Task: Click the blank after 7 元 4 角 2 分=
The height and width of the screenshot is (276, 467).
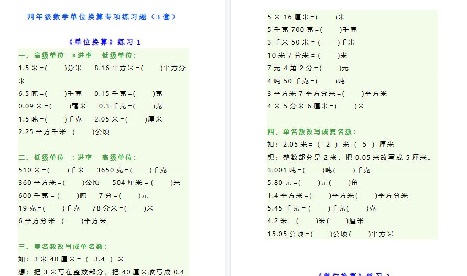Action: coord(330,68)
